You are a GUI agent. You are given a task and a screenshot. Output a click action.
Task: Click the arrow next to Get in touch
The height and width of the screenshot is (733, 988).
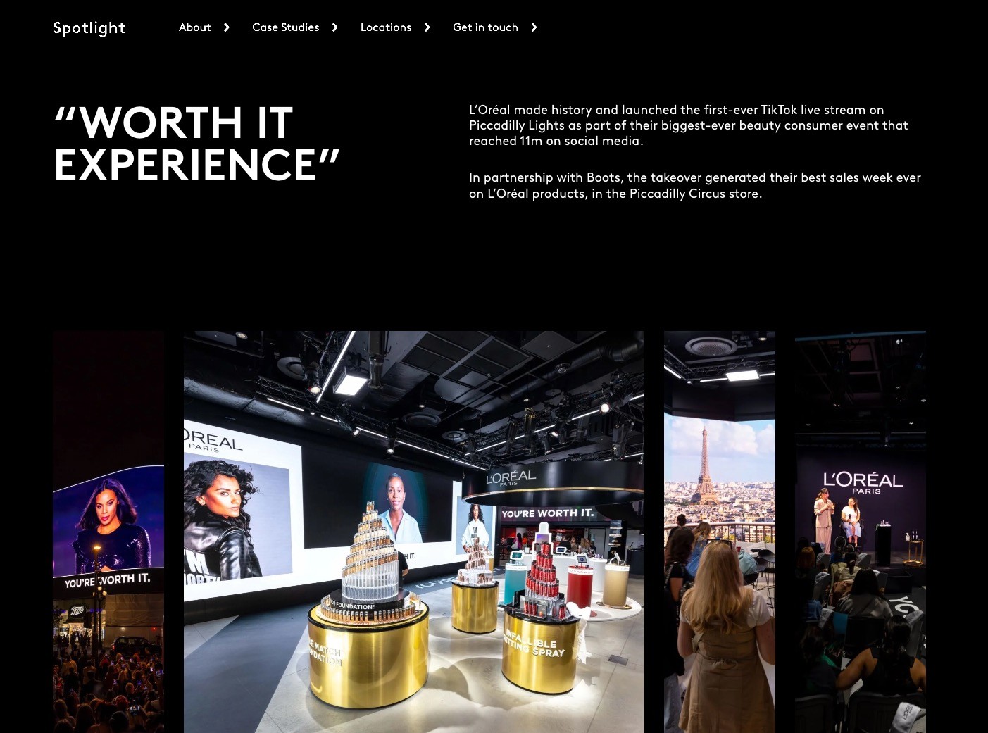534,27
